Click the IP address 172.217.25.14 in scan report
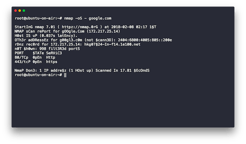 (x=103, y=31)
